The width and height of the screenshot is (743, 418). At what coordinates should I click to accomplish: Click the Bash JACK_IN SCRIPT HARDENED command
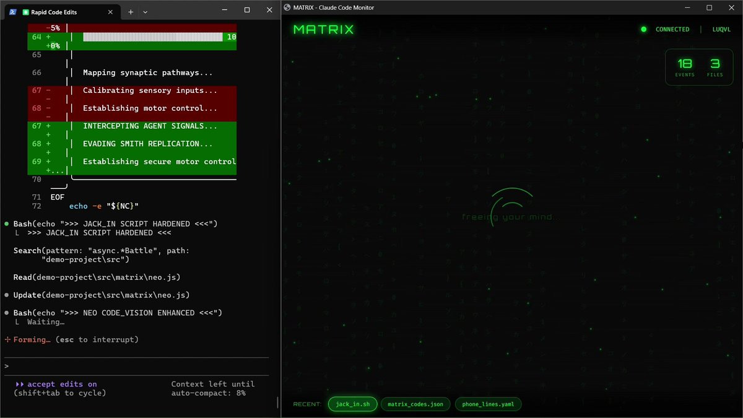tap(111, 224)
